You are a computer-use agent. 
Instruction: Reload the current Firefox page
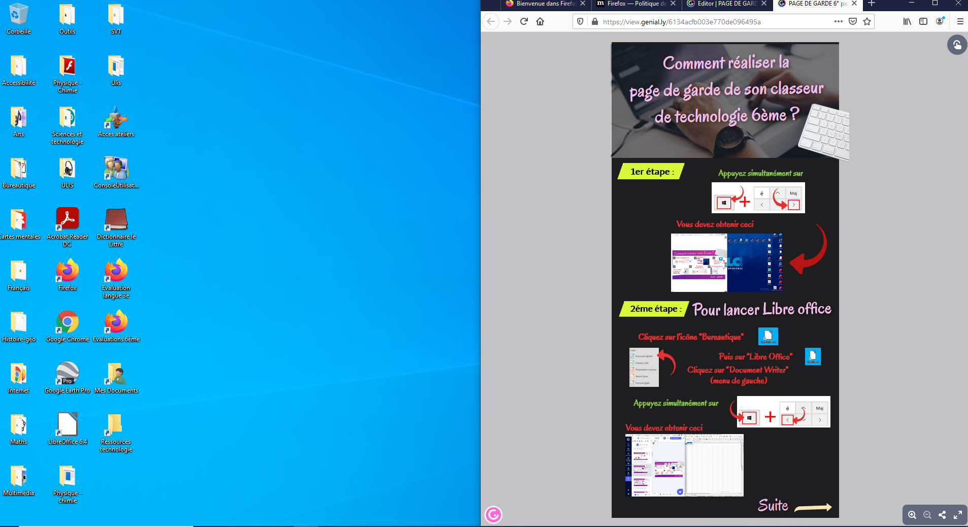(x=524, y=21)
